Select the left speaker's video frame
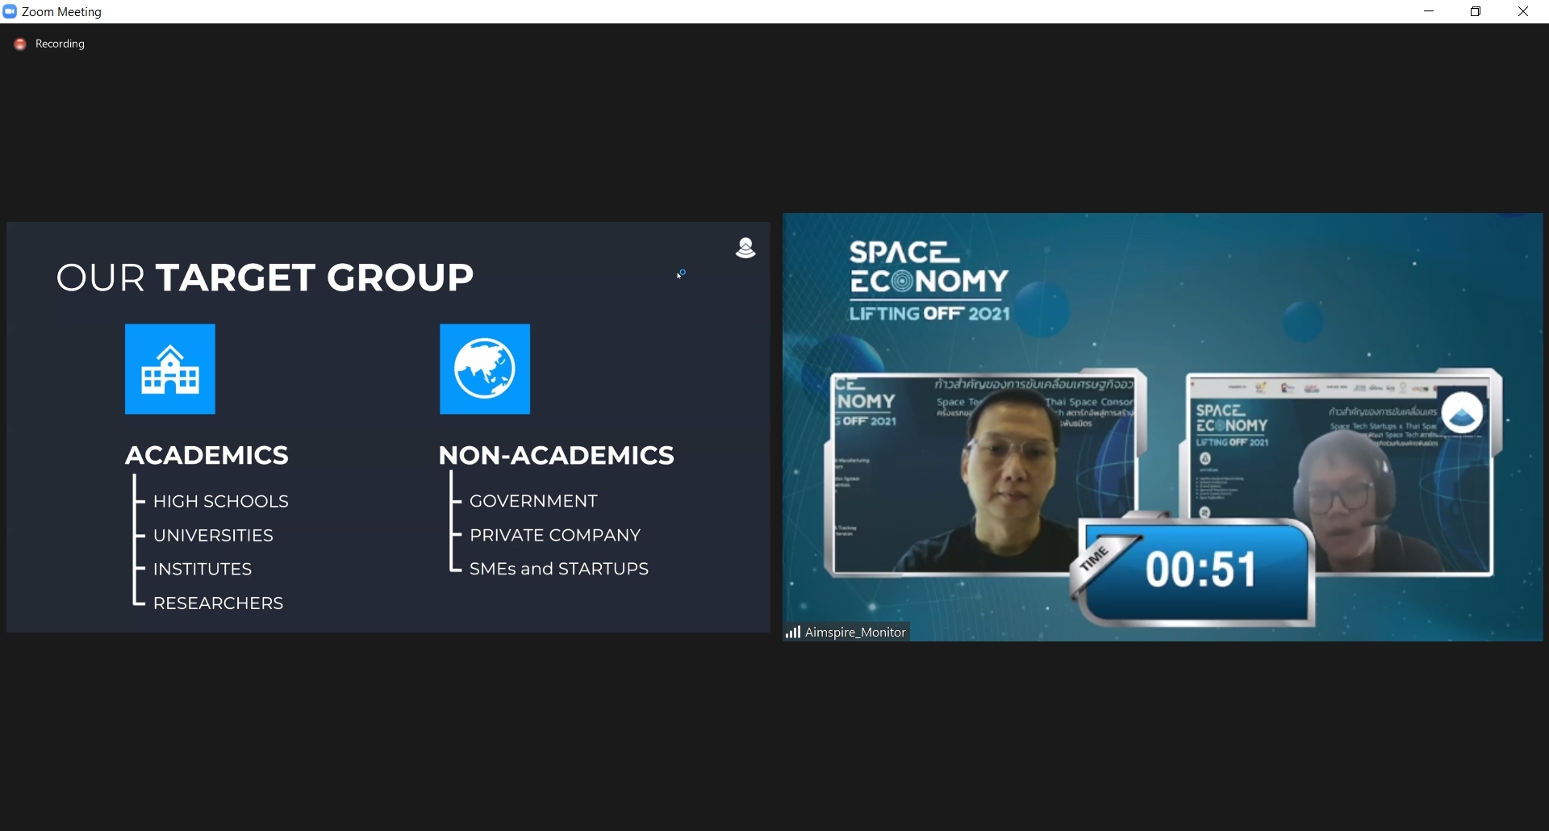 click(x=986, y=473)
